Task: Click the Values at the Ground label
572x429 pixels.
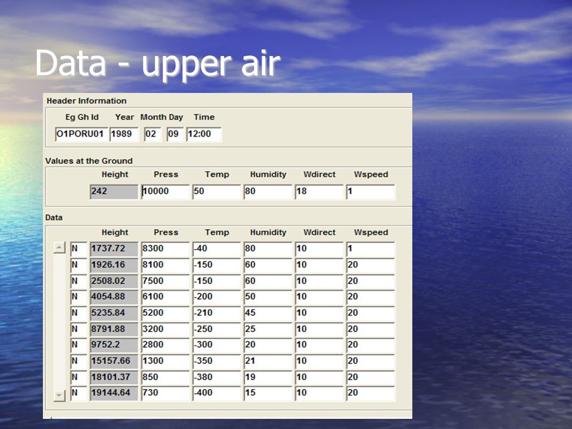Action: (x=89, y=161)
